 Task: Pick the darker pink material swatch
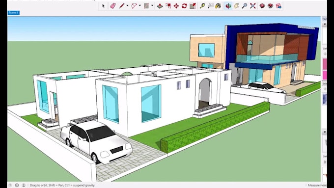click(325, 64)
